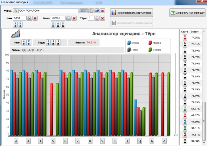207x146 pixels.
Task: Click the blue poker chips icon
Action: 97,11
